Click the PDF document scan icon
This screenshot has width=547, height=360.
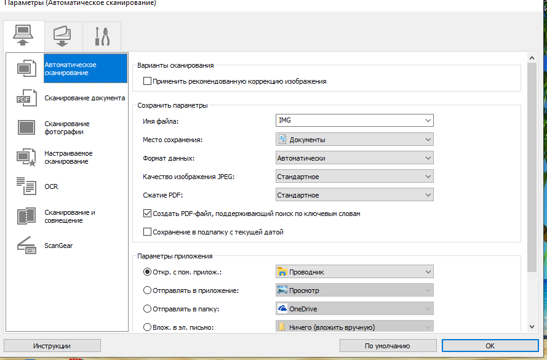pyautogui.click(x=26, y=98)
